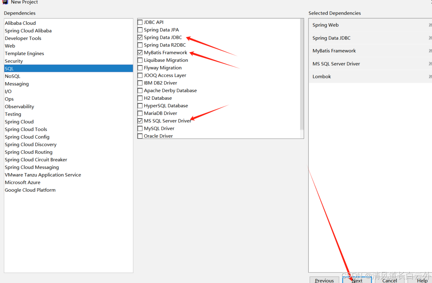432x283 pixels.
Task: Enable the MySQL Driver checkbox
Action: [x=140, y=128]
